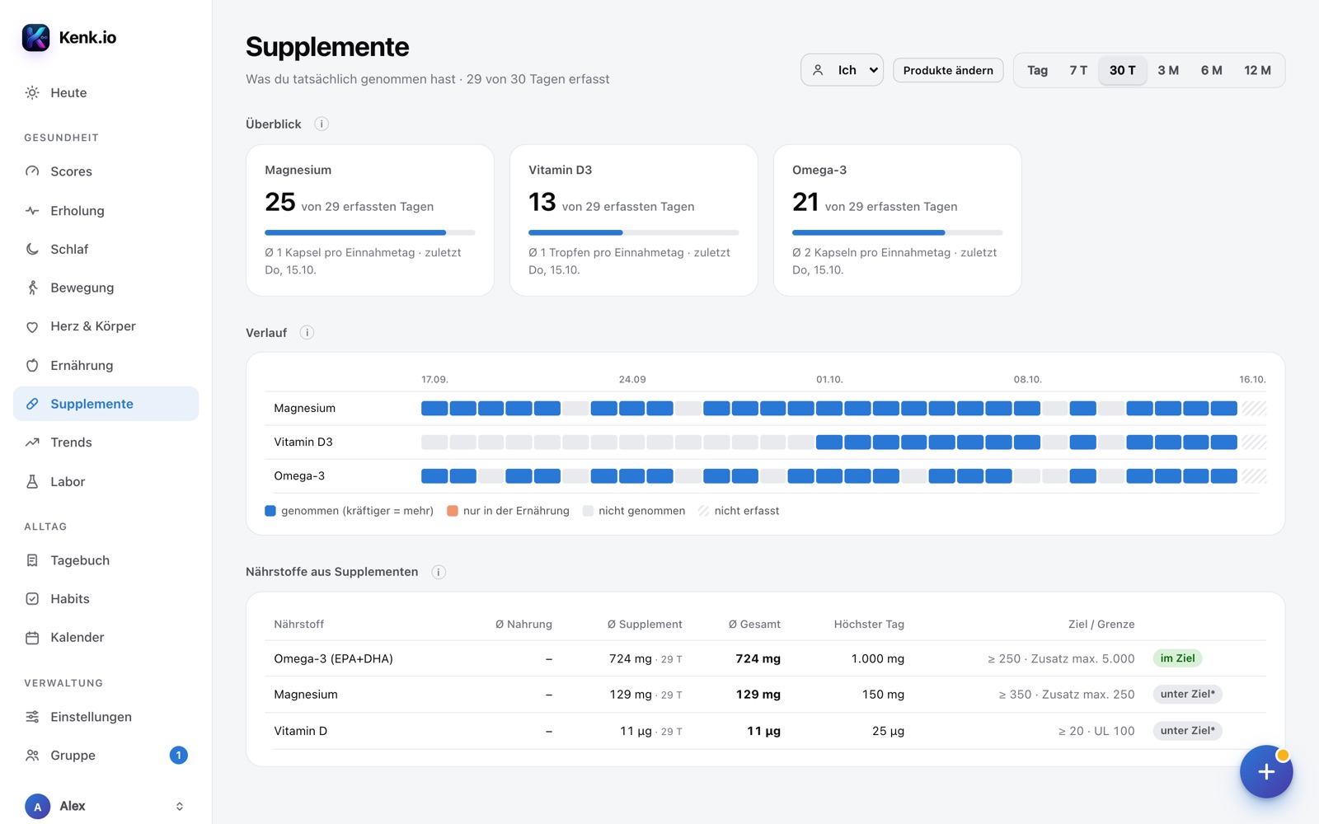Open Schlaf via its moon icon
The height and width of the screenshot is (824, 1319).
[x=32, y=249]
